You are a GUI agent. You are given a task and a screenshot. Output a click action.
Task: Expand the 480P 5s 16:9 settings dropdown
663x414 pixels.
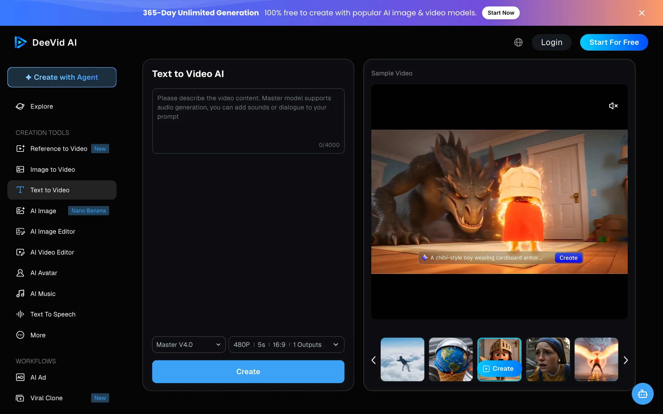[286, 345]
